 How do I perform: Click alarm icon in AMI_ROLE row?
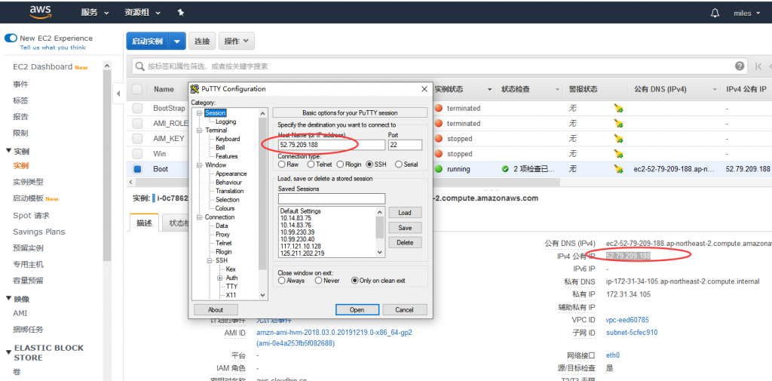point(619,124)
